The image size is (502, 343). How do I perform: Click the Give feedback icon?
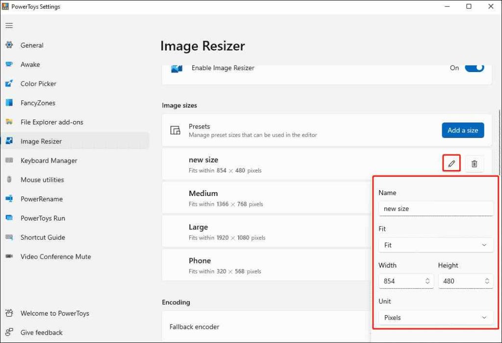(x=9, y=332)
